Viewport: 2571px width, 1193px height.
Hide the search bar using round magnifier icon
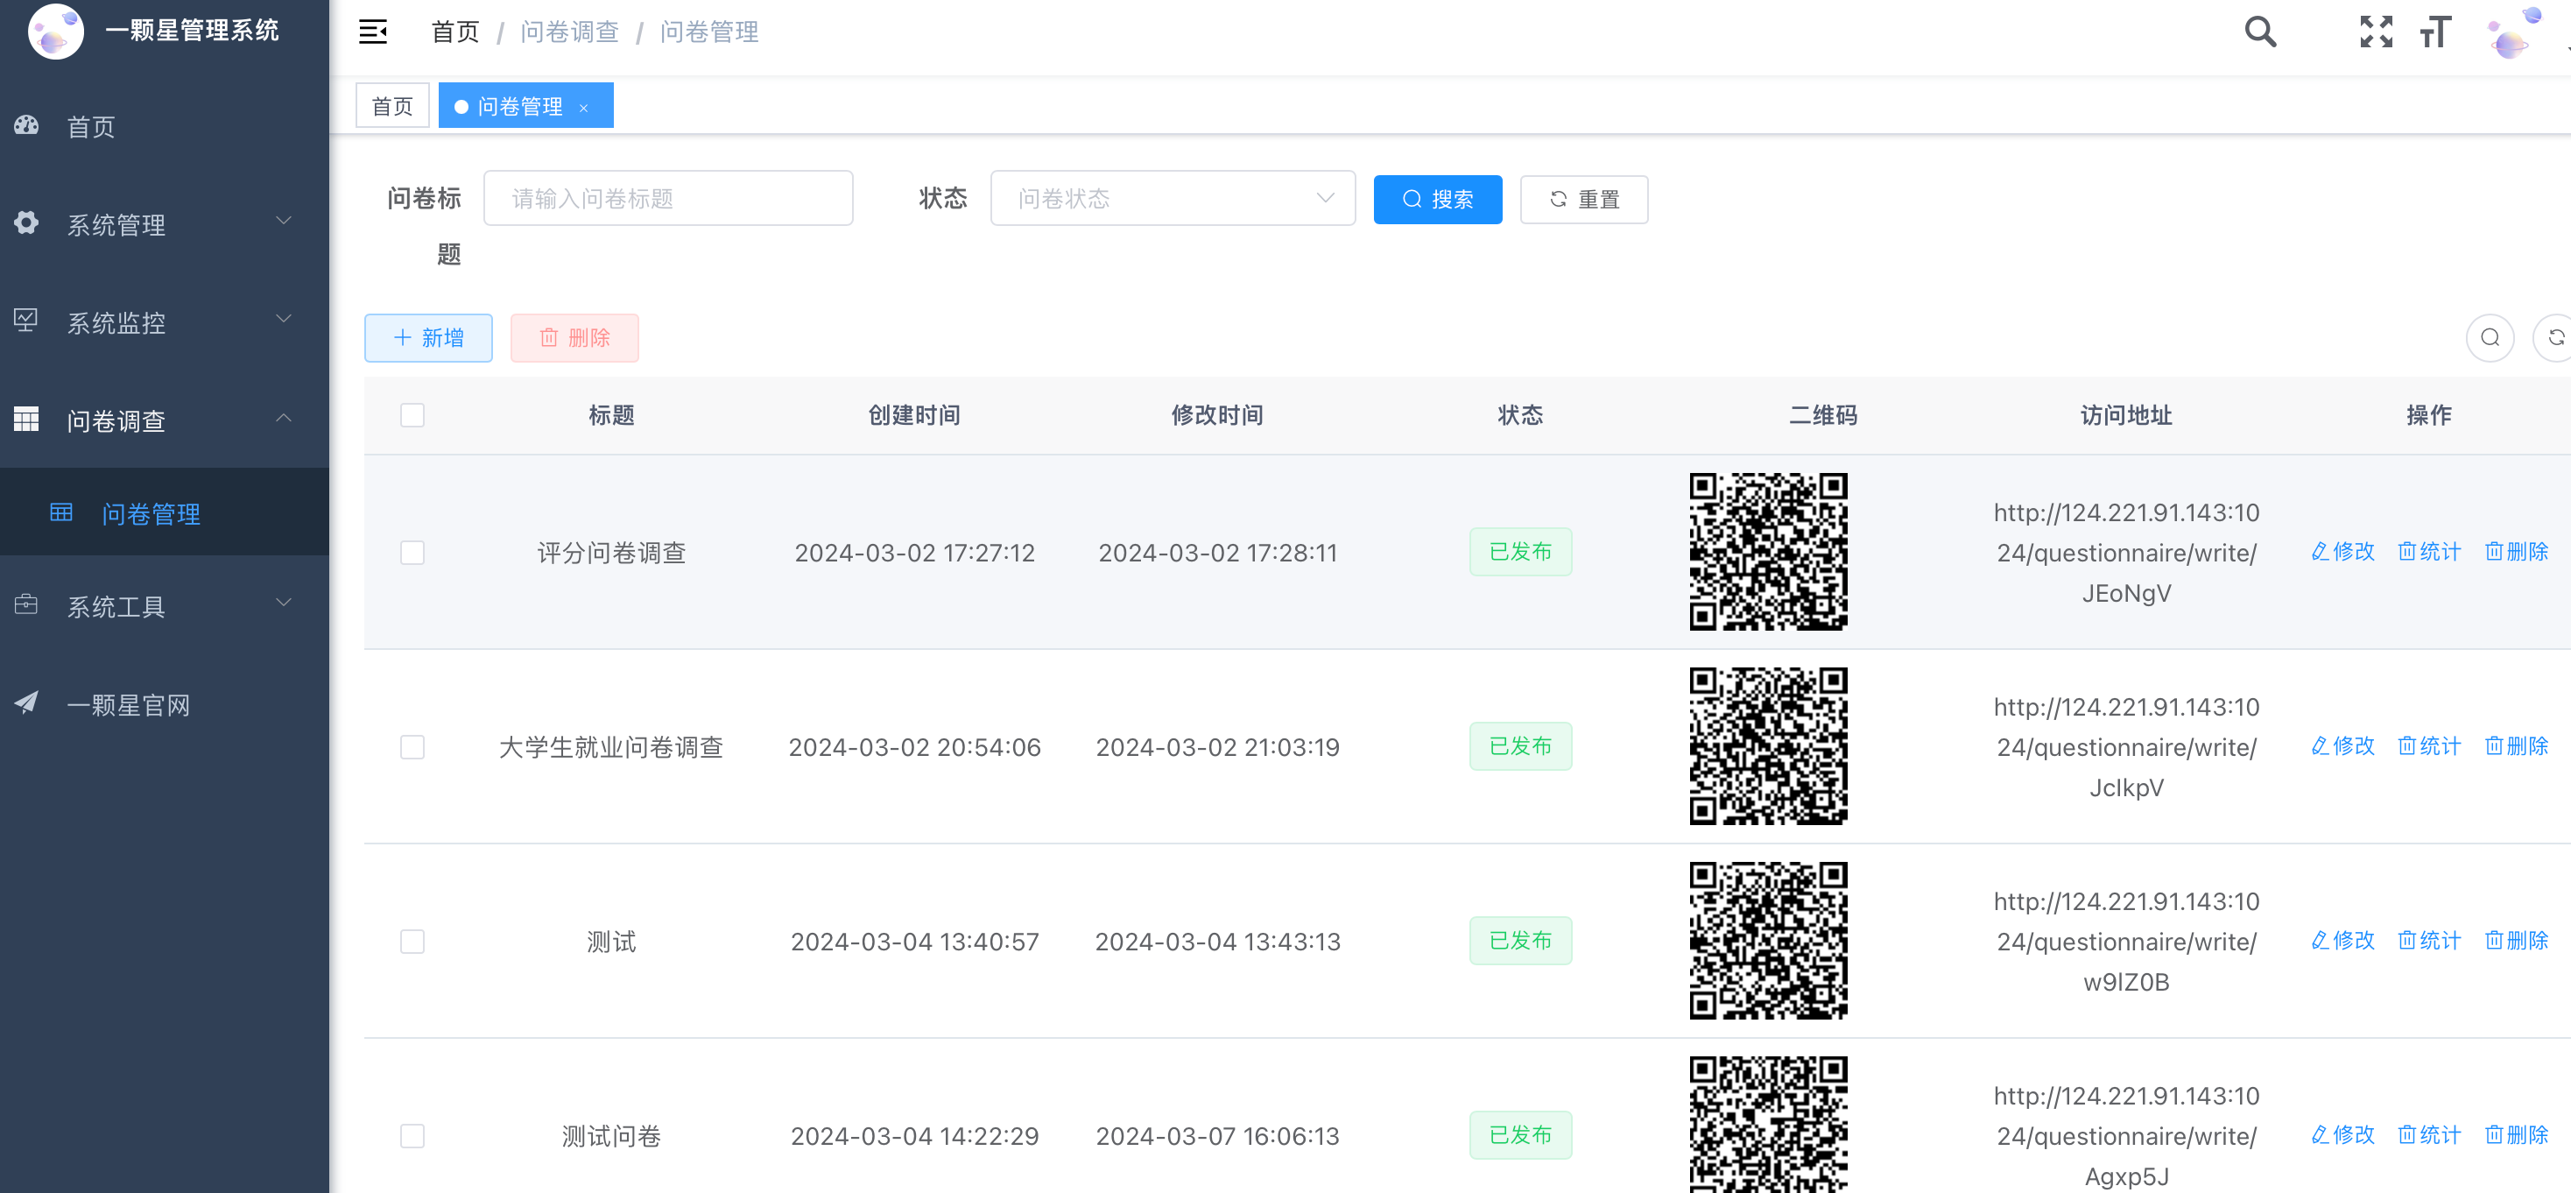click(x=2490, y=337)
